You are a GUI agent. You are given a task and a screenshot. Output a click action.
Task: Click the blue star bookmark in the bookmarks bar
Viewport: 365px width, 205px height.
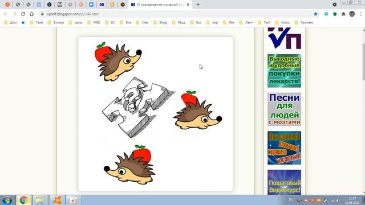pyautogui.click(x=23, y=23)
